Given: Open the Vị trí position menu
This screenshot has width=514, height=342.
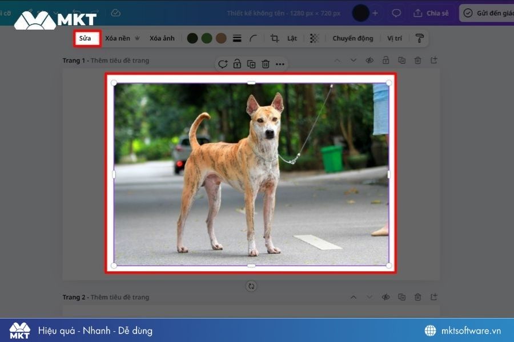Looking at the screenshot, I should (394, 38).
